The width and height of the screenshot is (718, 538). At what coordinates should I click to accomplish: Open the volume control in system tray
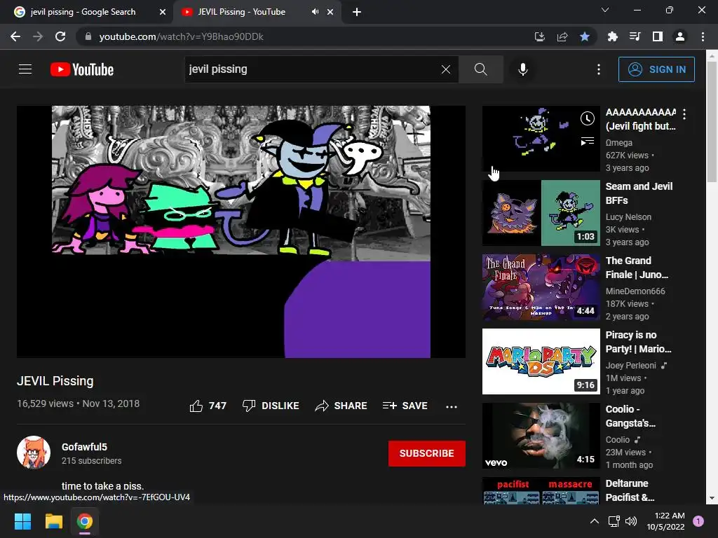tap(631, 521)
